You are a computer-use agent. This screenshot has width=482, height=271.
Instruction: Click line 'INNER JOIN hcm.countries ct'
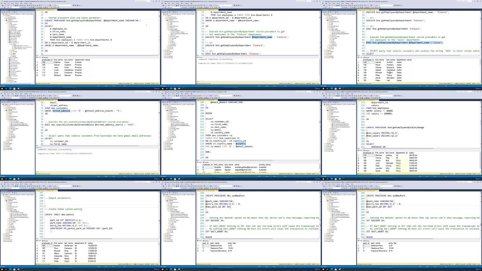coord(223,138)
